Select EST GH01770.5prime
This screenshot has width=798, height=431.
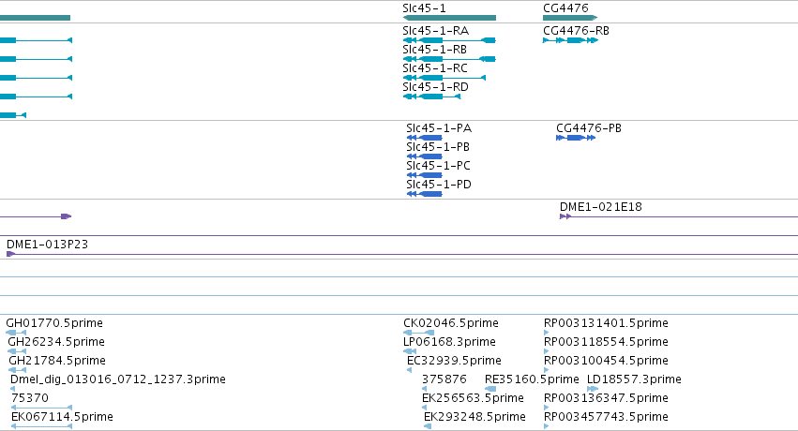(16, 333)
